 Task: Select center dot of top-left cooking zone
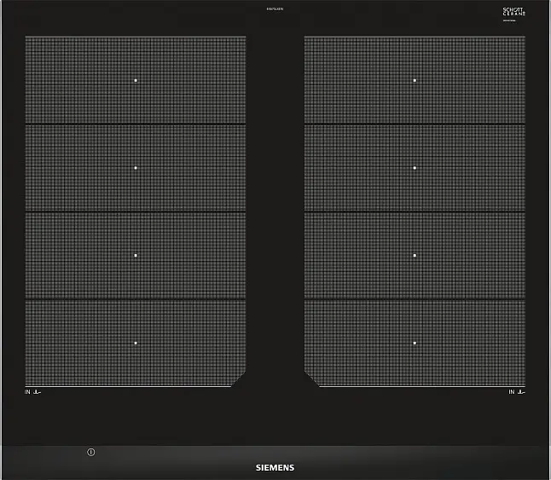pyautogui.click(x=136, y=80)
